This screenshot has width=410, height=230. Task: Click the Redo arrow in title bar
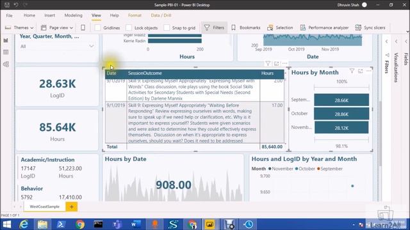coord(25,4)
